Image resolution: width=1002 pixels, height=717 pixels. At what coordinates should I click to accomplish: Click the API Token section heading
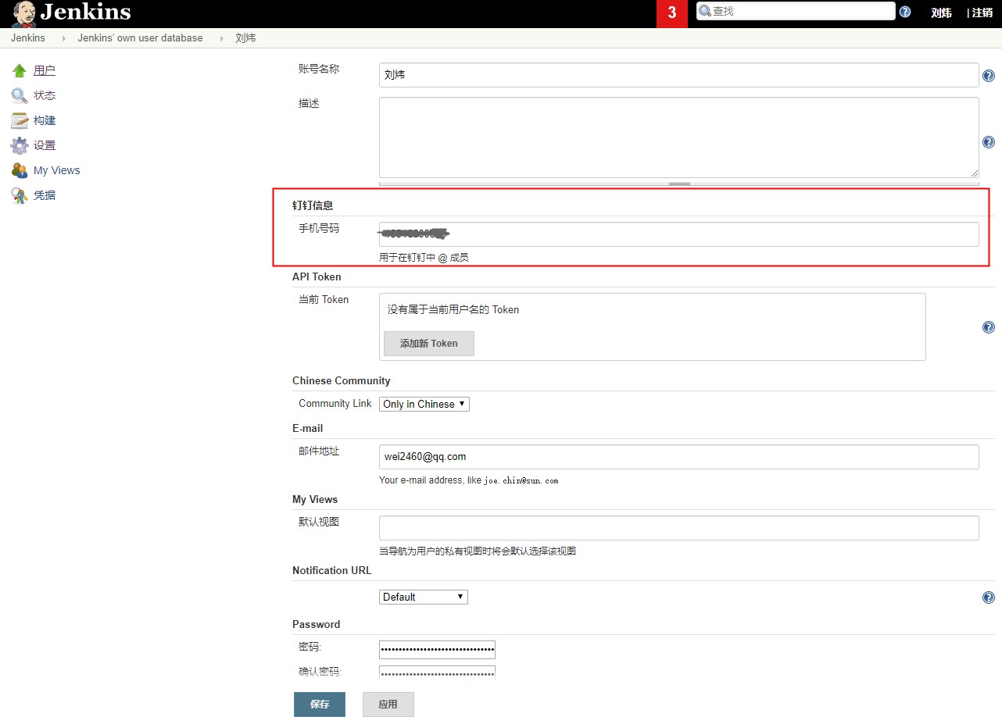tap(317, 277)
